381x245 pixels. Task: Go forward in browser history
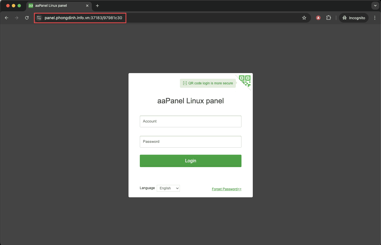tap(17, 18)
